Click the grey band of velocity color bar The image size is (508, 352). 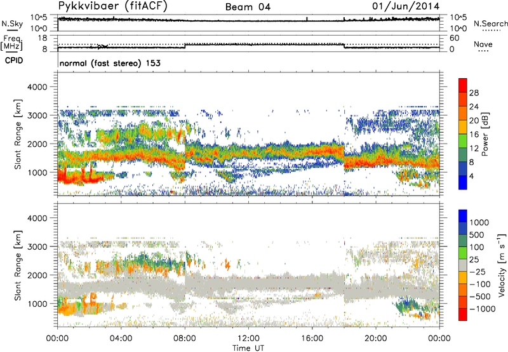click(x=463, y=265)
